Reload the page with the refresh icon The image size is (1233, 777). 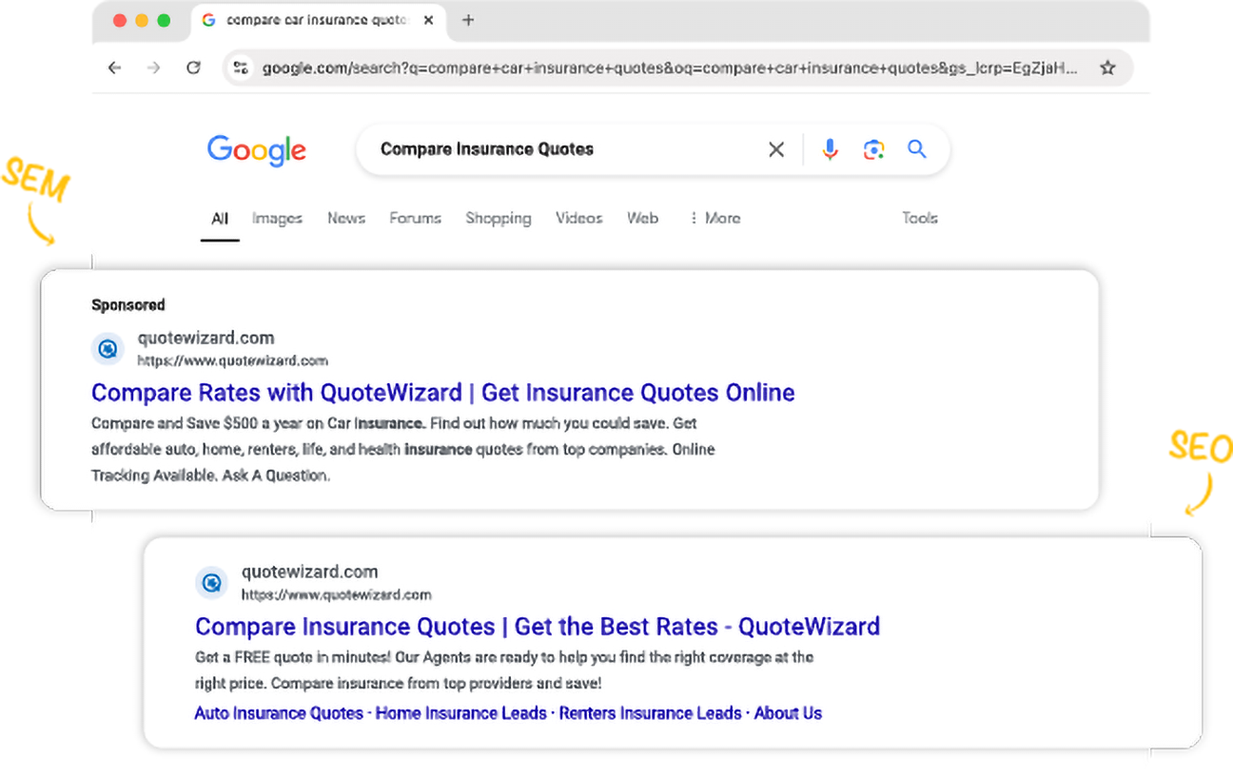point(194,68)
